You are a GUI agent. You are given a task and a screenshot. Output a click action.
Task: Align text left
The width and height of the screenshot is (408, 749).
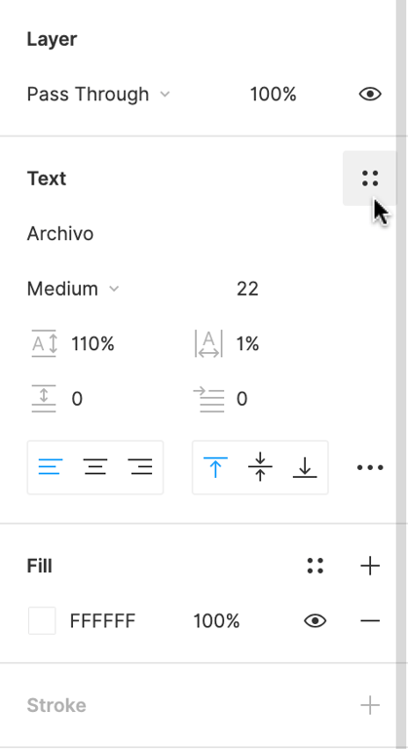[50, 467]
